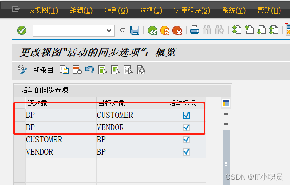Screen dimensions: 290x185
Task: Open the 帮助(H) menu
Action: coord(269,10)
